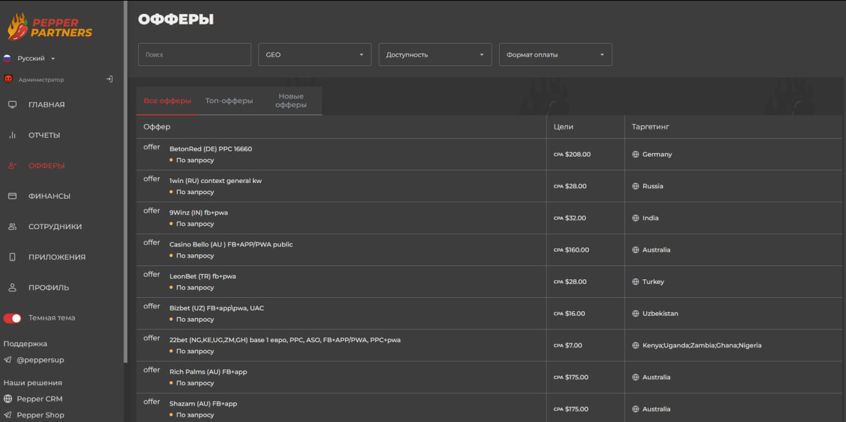Open the GEO filter dropdown
This screenshot has height=422, width=846.
(x=315, y=55)
